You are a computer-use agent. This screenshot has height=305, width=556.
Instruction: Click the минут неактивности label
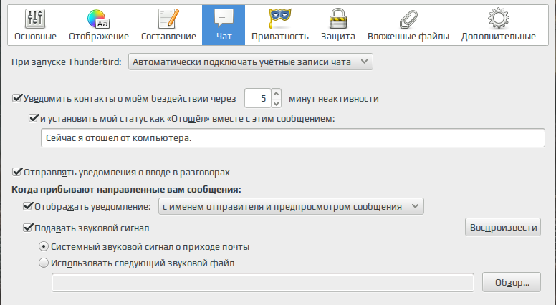pos(334,99)
